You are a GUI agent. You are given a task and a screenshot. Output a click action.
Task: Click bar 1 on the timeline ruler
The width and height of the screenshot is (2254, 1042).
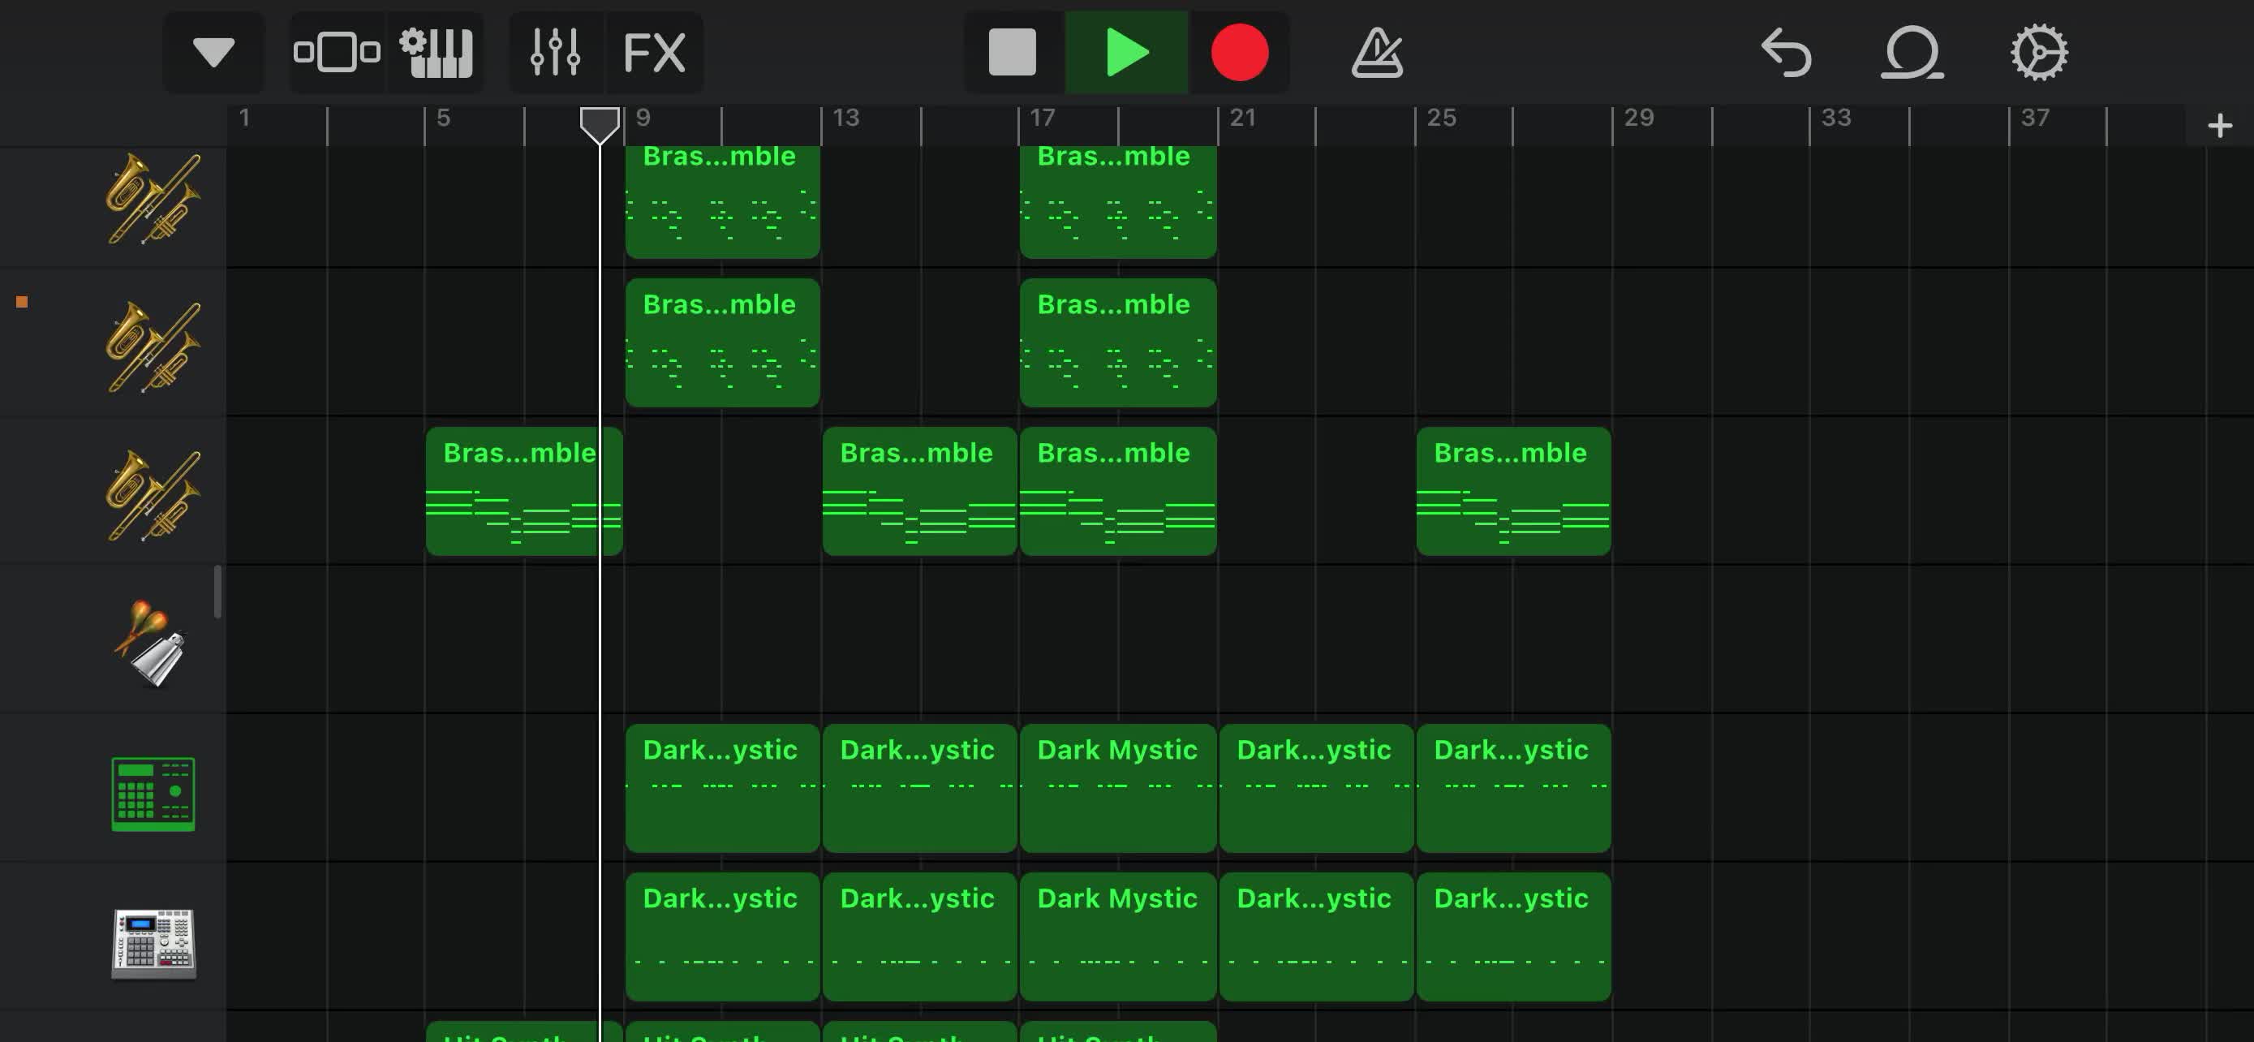245,118
